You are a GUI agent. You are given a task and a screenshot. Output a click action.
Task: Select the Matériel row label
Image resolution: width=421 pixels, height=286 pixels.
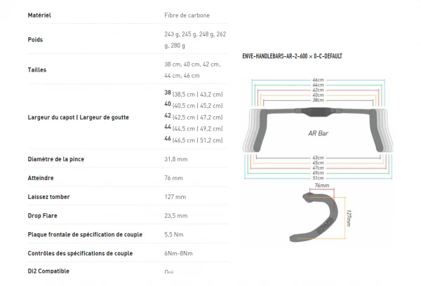[39, 15]
